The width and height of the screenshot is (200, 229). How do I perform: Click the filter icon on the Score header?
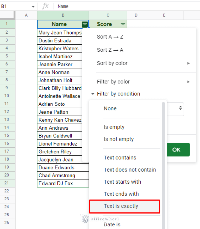pos(123,24)
